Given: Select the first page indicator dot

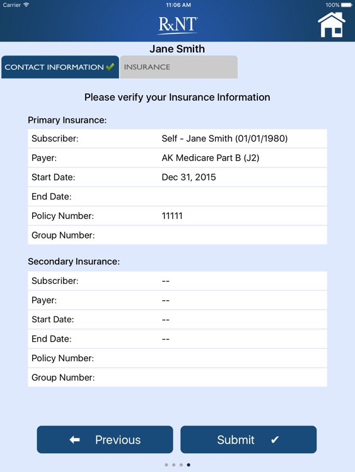Looking at the screenshot, I should pyautogui.click(x=166, y=465).
